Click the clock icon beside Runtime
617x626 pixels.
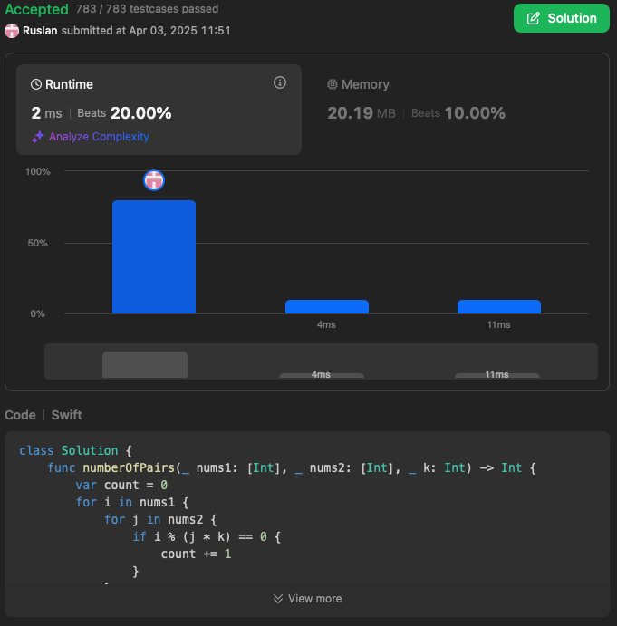pos(36,84)
